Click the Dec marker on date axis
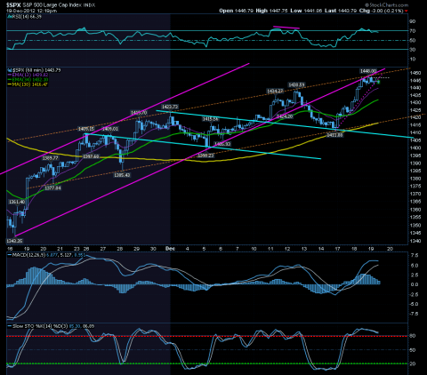The image size is (427, 375). point(170,249)
